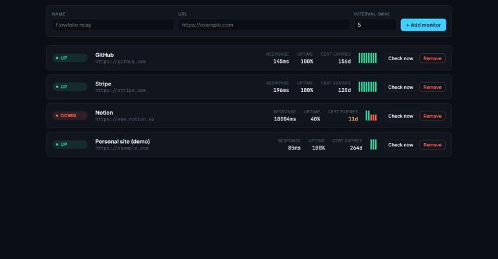Screen dimensions: 498x259
Task: Select the Interval (min) field
Action: (375, 25)
